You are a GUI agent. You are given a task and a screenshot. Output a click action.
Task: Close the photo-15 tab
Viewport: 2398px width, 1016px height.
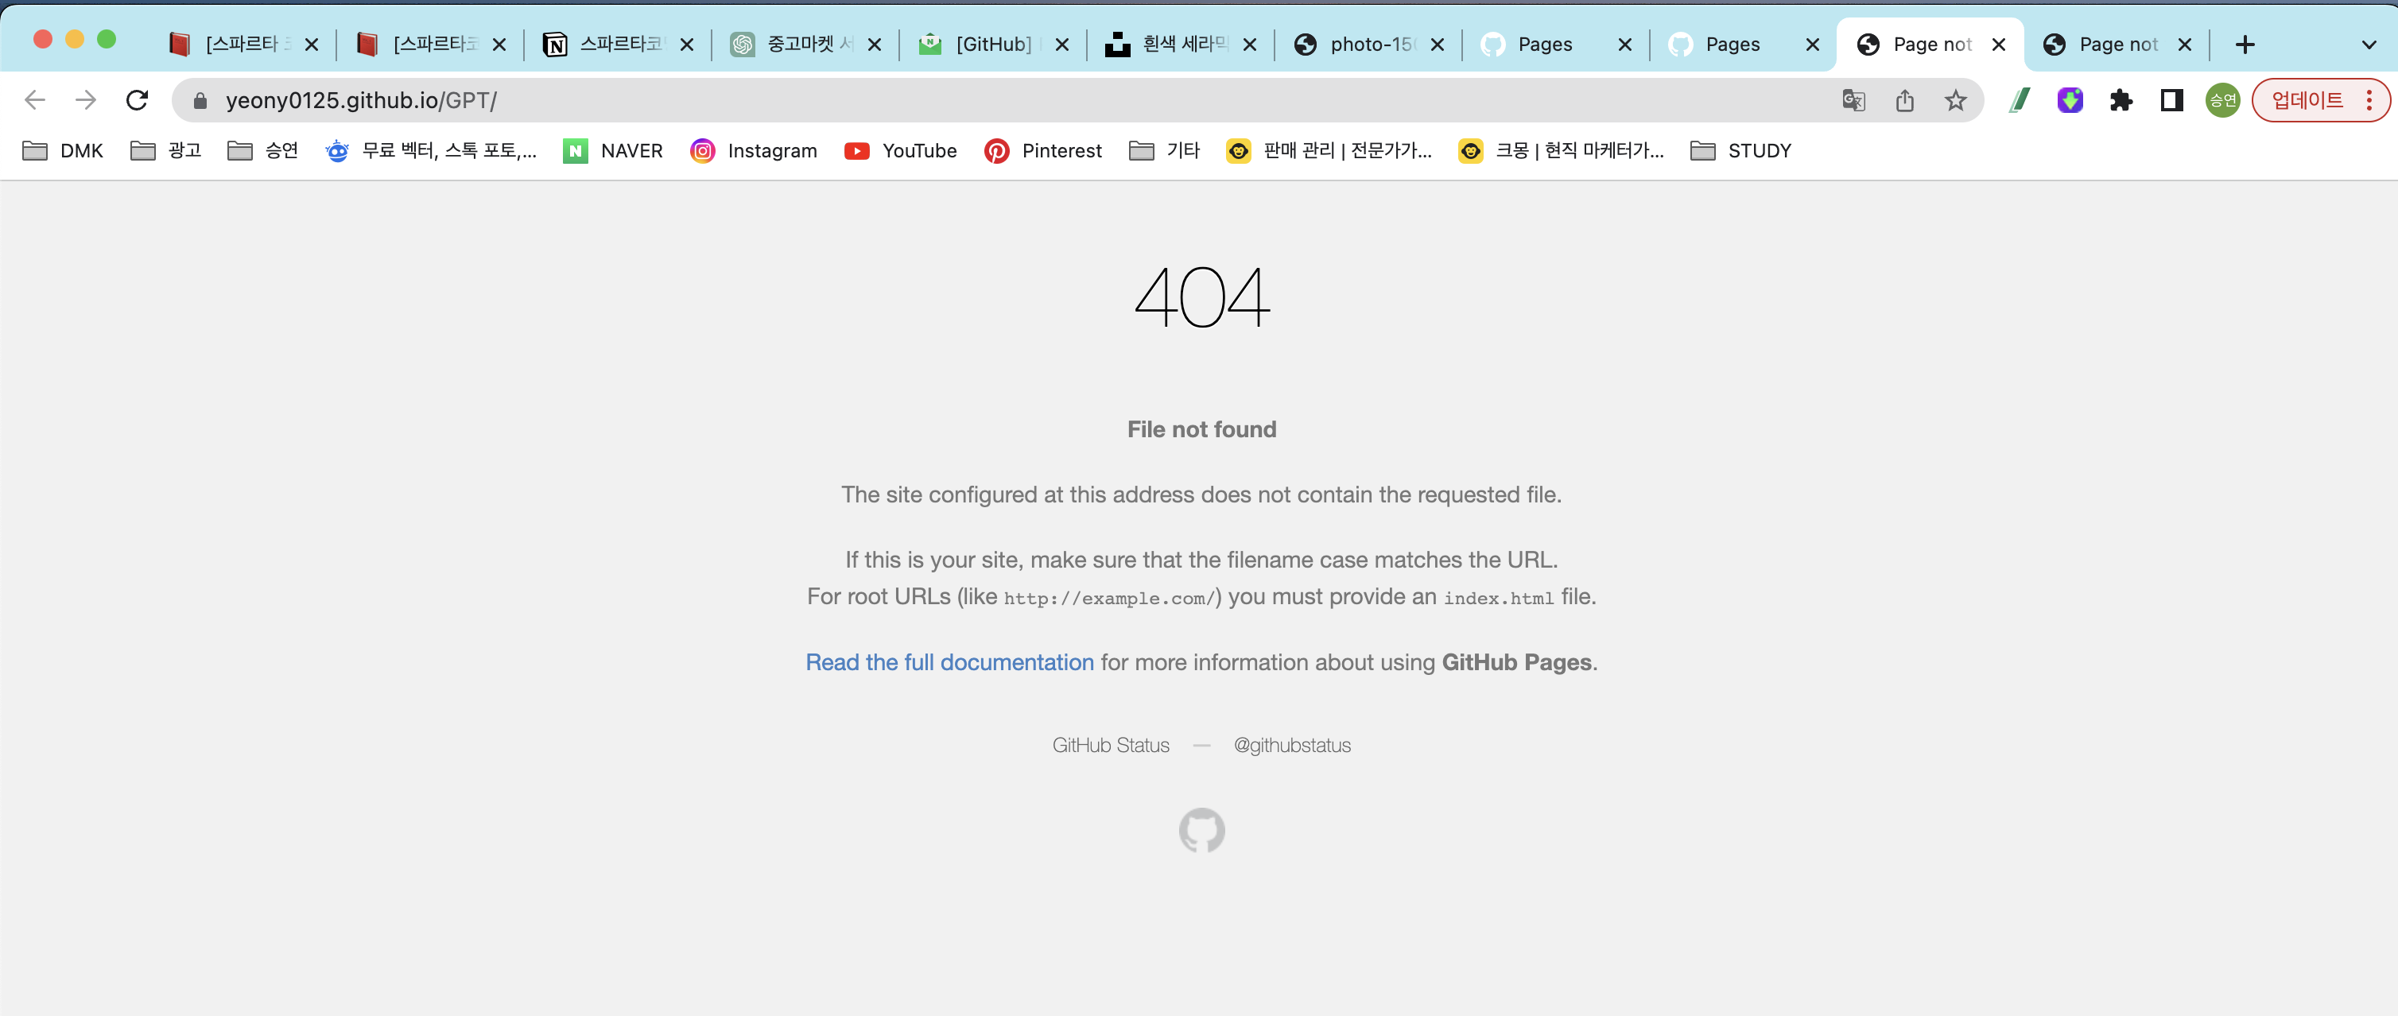[x=1438, y=45]
